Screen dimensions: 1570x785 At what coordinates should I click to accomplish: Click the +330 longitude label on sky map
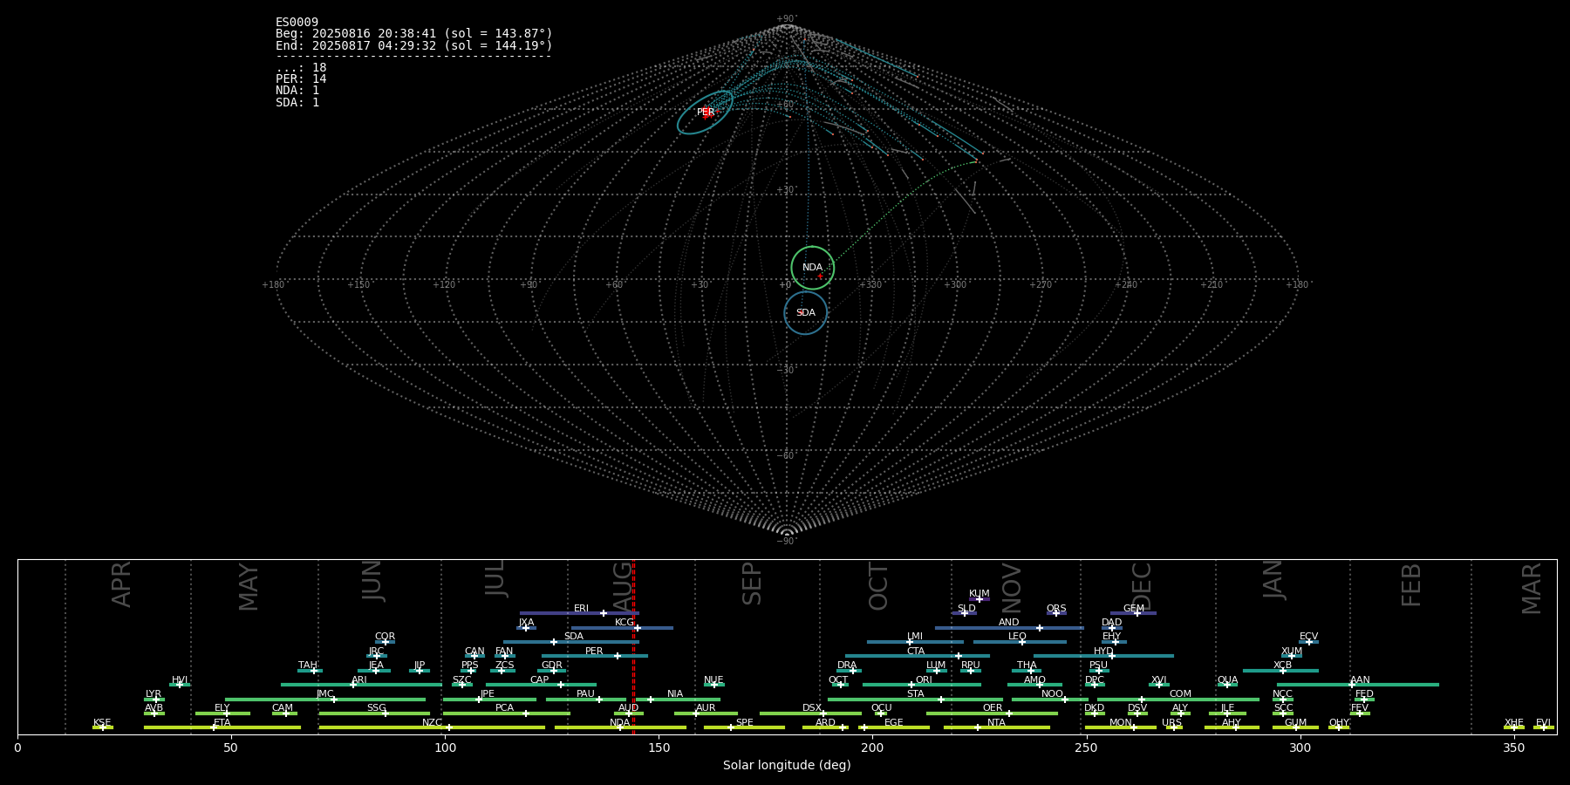click(870, 285)
